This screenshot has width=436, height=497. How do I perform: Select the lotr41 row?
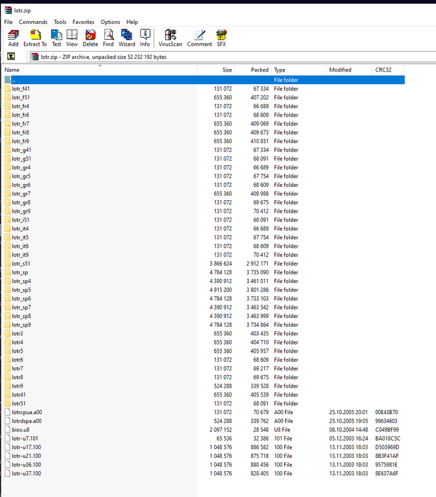204,395
